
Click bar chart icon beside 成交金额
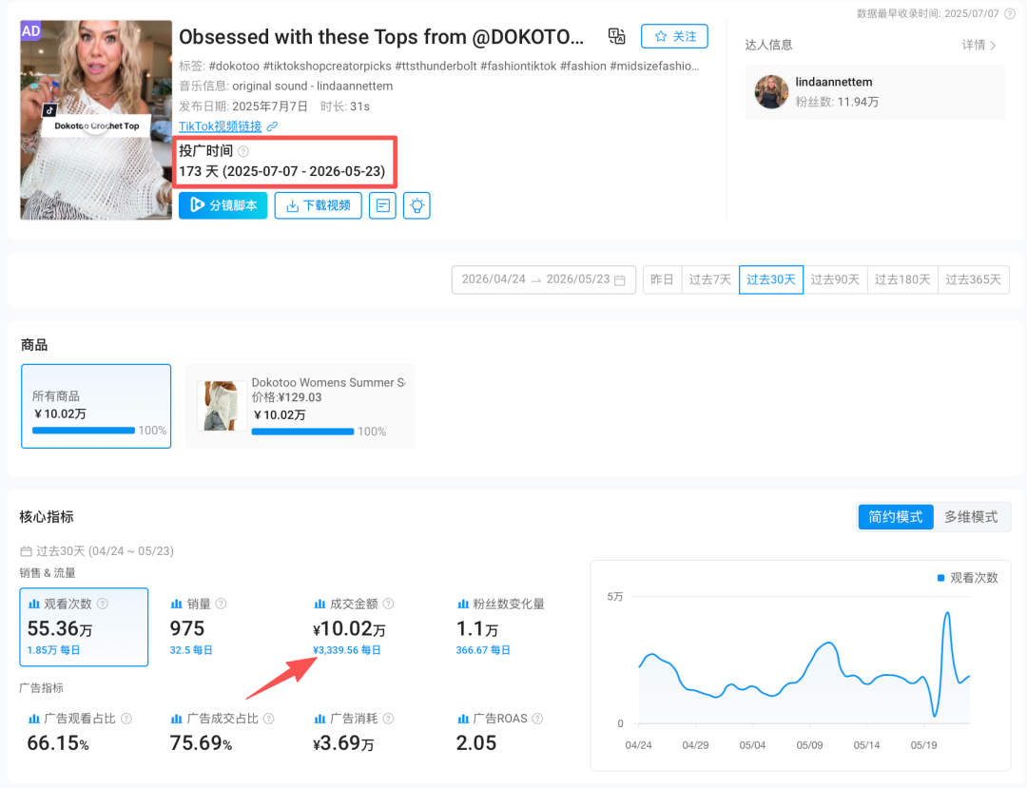(x=320, y=605)
